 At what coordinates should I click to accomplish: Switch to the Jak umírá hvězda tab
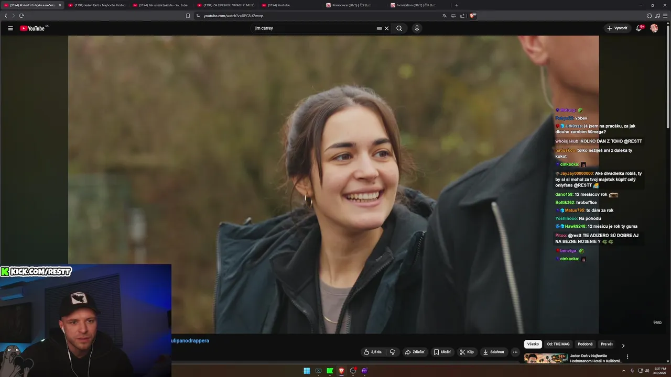161,5
